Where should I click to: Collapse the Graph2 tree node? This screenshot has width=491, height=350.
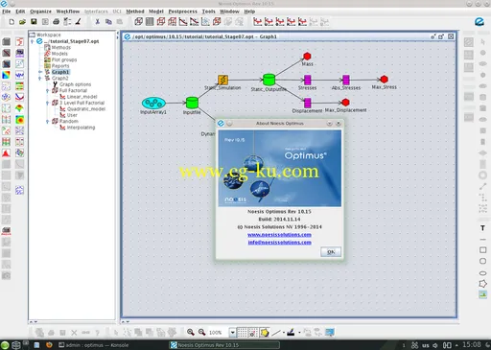pyautogui.click(x=40, y=78)
